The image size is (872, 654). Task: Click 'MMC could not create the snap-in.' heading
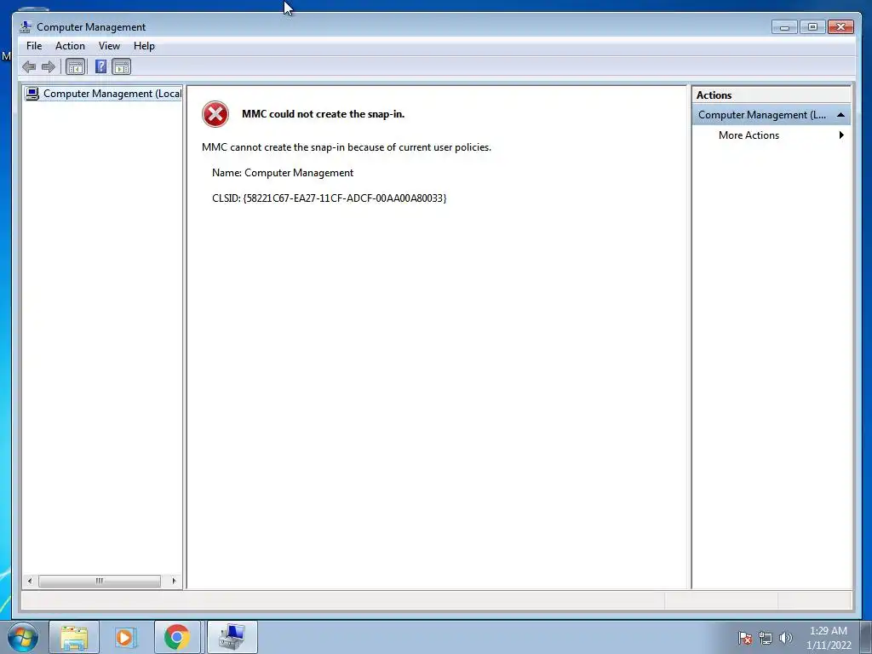click(323, 114)
